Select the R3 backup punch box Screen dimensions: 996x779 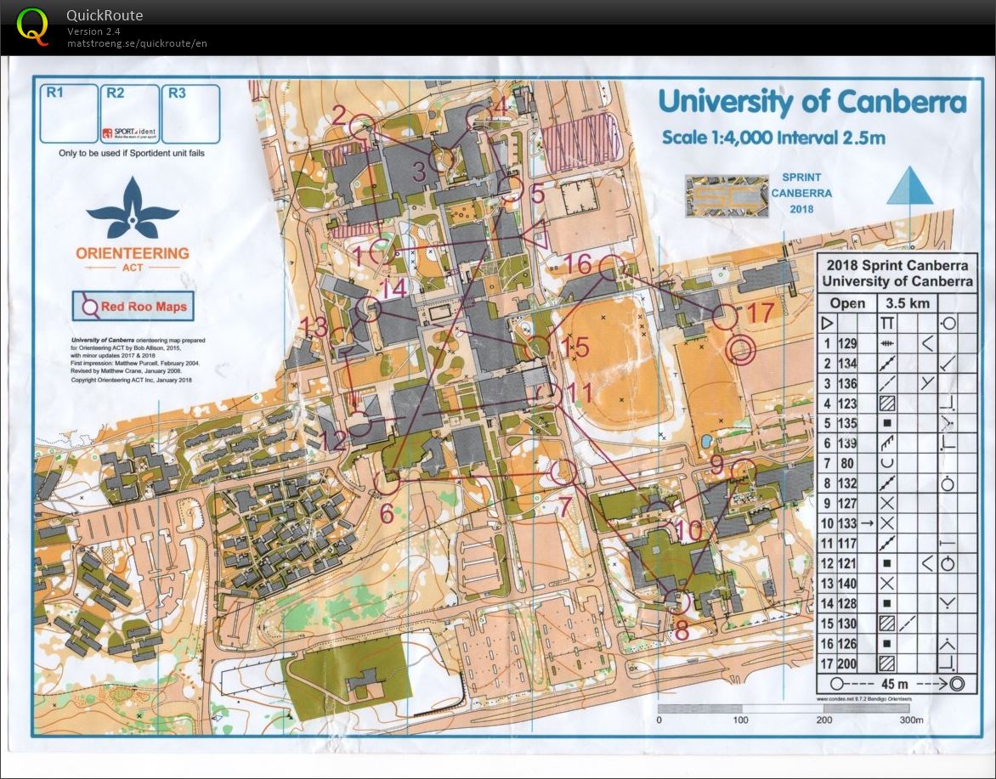(190, 113)
